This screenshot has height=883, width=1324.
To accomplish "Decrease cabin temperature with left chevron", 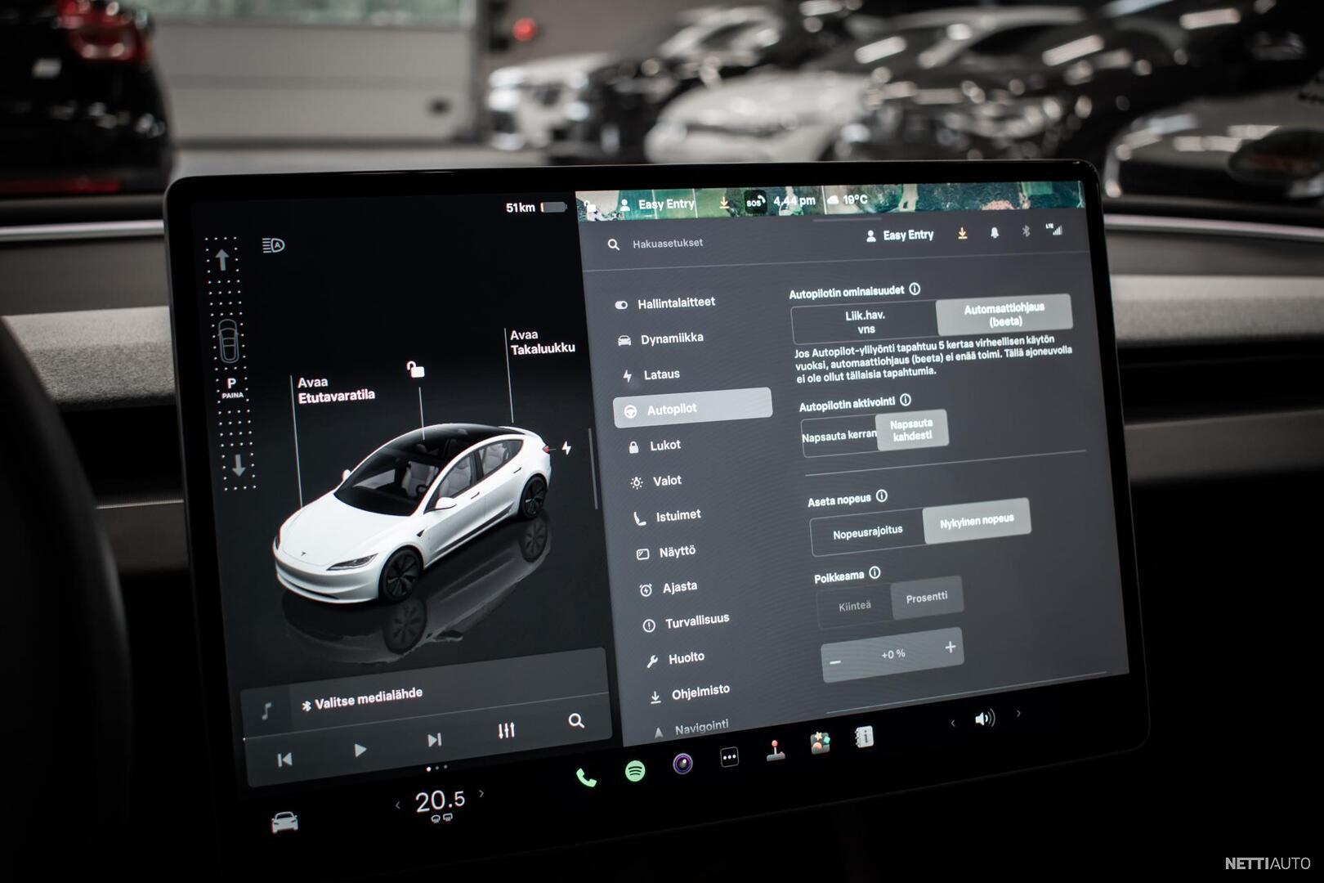I will (398, 805).
